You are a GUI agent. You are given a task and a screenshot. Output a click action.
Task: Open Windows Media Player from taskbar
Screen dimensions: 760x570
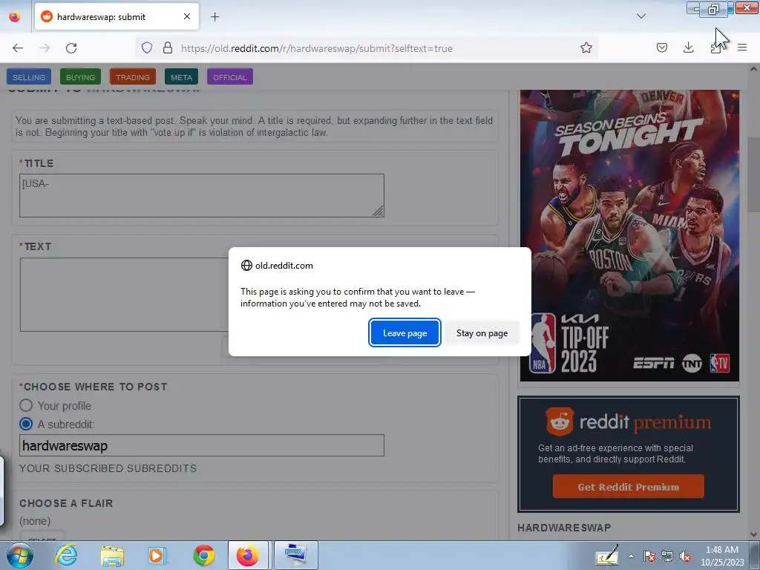(157, 555)
